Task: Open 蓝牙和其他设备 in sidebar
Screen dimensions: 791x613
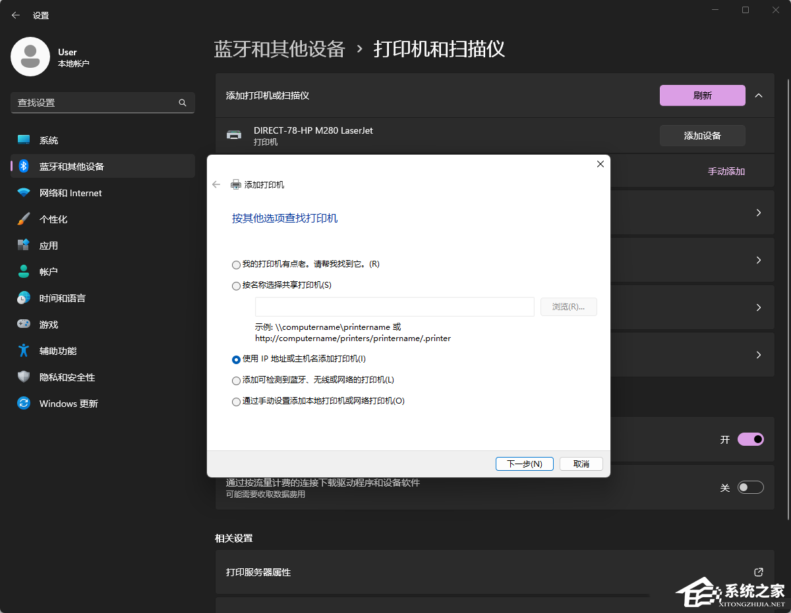Action: (x=103, y=167)
